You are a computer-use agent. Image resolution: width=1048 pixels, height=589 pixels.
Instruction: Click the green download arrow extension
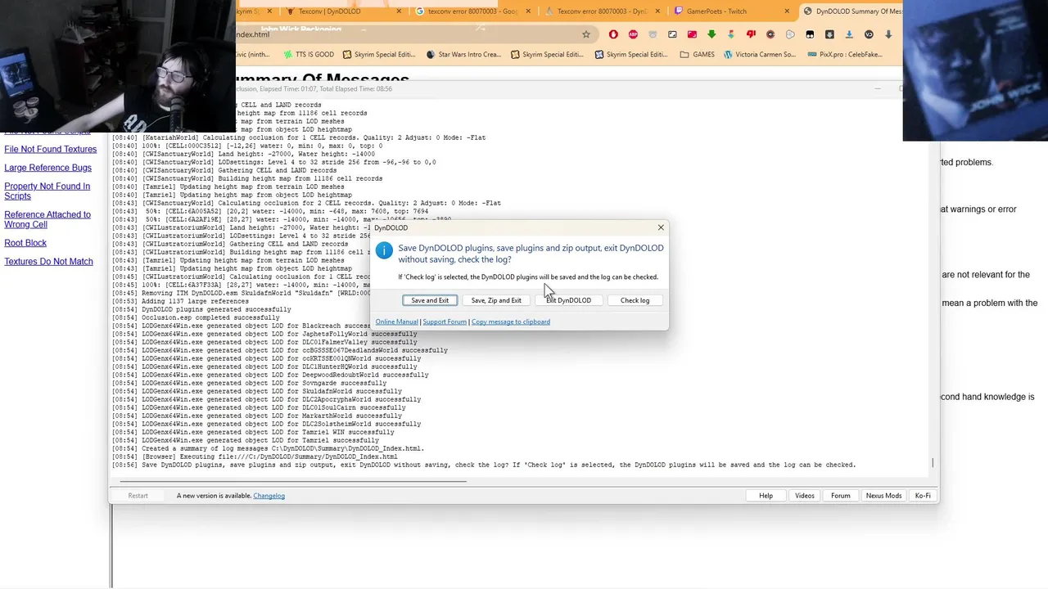tap(711, 34)
